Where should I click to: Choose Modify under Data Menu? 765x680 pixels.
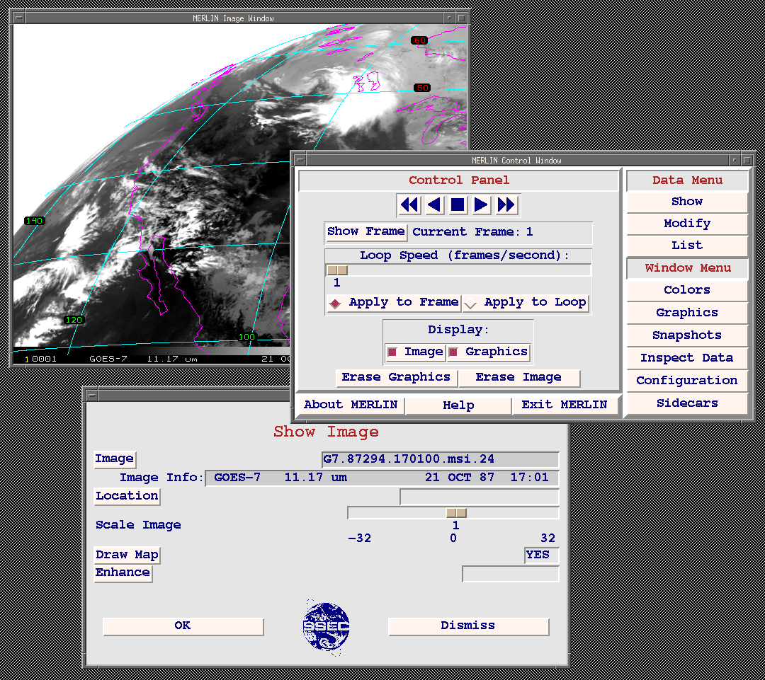(687, 224)
